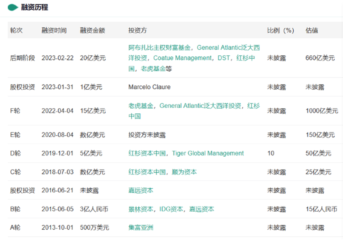Open the 阿布扎比主权财富基金 investor link
The height and width of the screenshot is (240, 343).
[159, 48]
